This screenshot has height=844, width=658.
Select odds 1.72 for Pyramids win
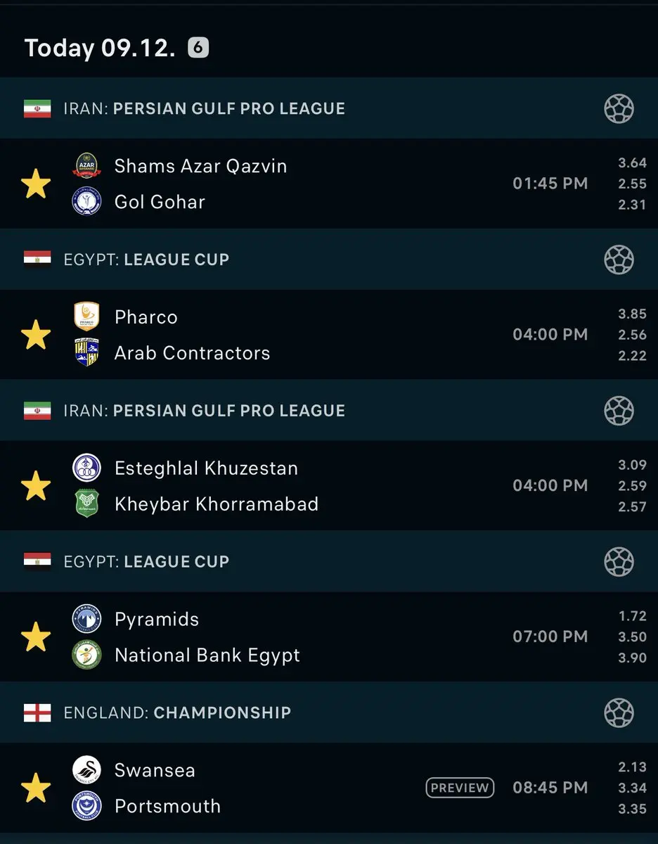(x=632, y=616)
